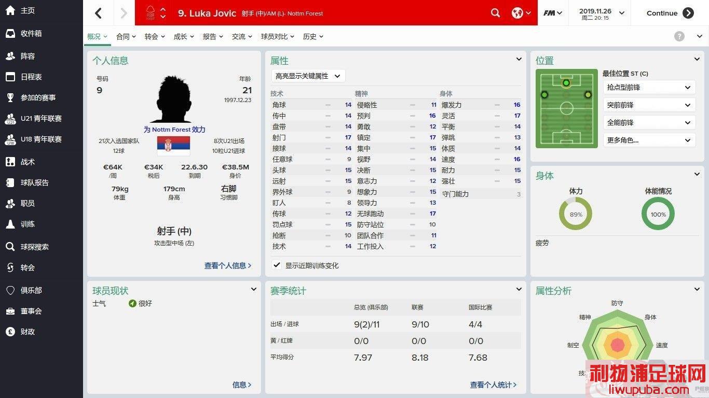Click the 联赛 9/10 appearances value
Viewport: 709px width, 398px height.
(x=420, y=324)
